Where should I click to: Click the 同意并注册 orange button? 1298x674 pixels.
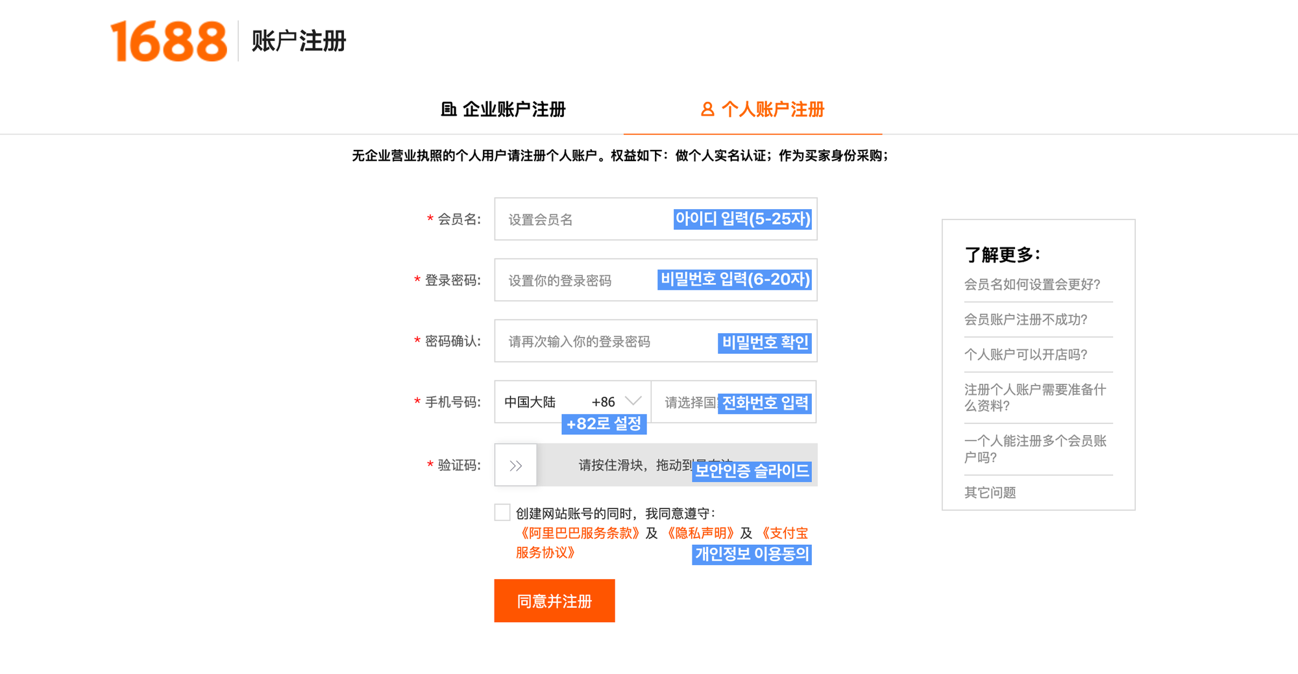point(554,601)
